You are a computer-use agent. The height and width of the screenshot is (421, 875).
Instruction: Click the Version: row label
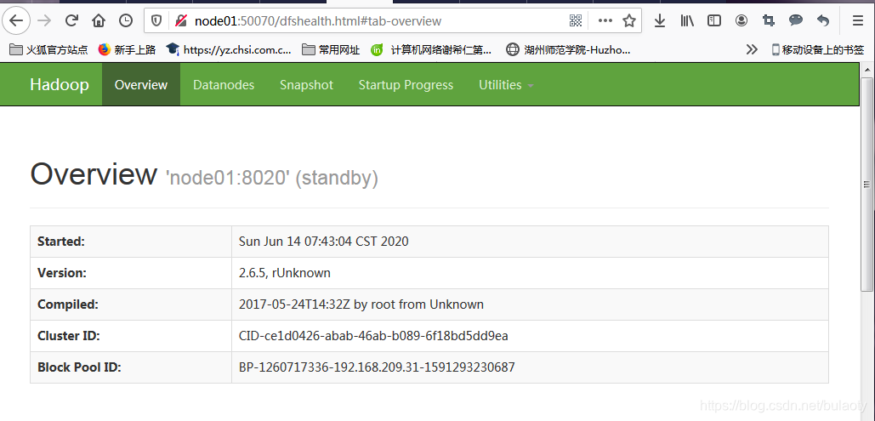(x=62, y=272)
